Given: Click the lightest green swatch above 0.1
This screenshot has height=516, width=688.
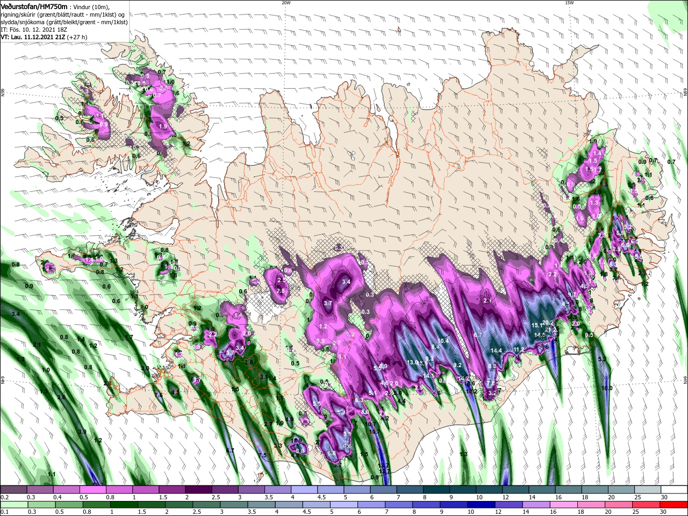Looking at the screenshot, I should pos(13,505).
